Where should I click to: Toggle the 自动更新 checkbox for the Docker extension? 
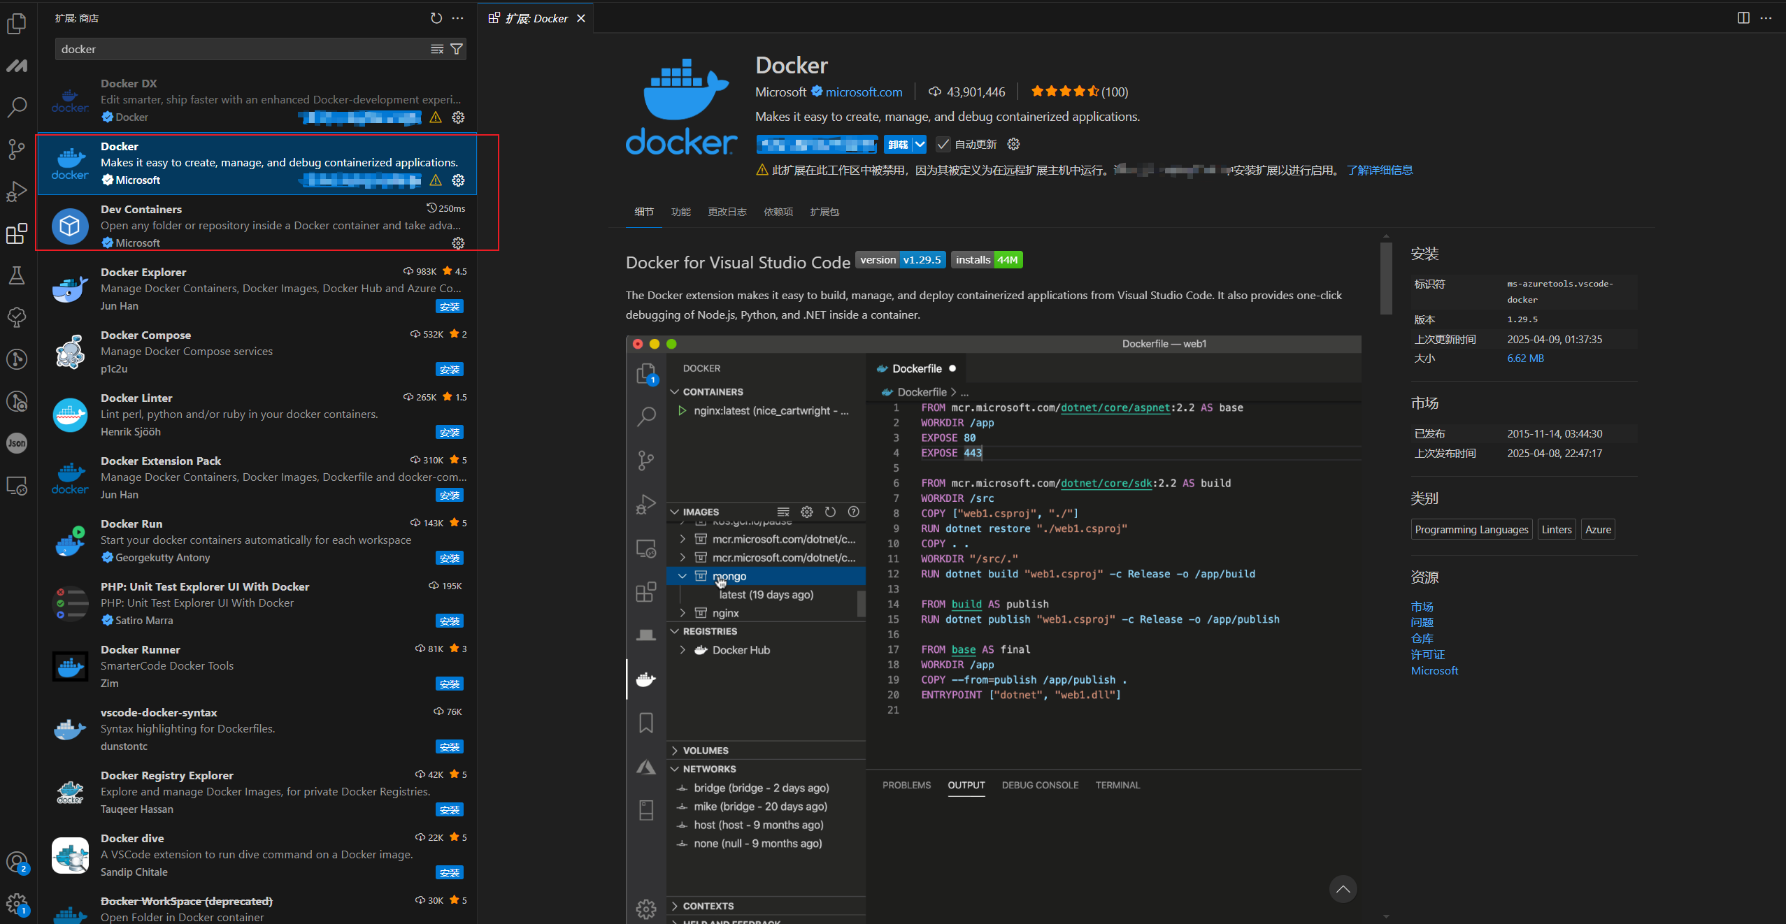click(x=943, y=144)
